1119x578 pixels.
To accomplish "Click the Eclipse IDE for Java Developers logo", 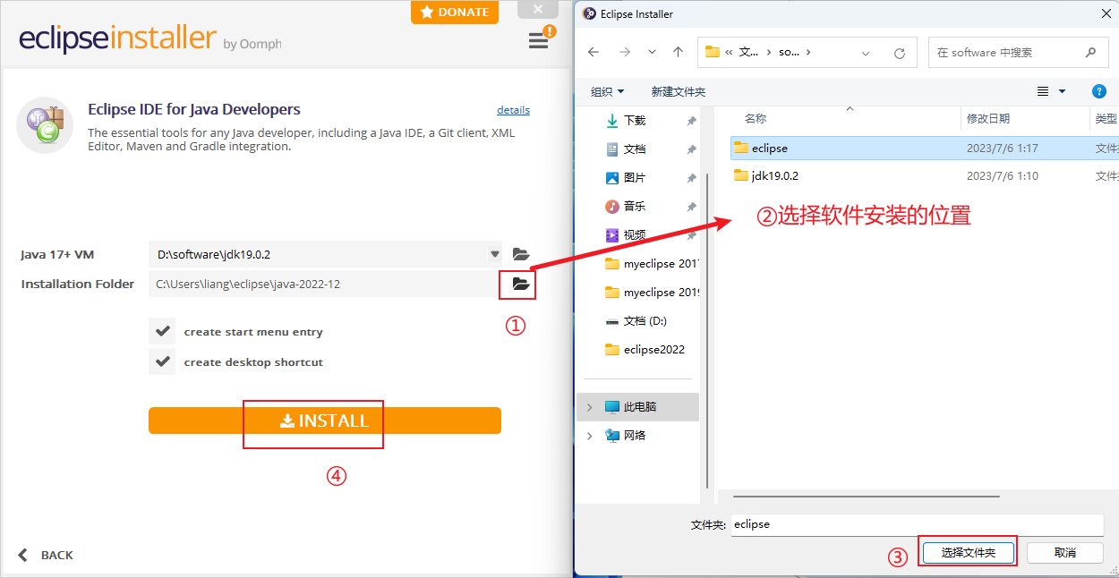I will [x=45, y=125].
